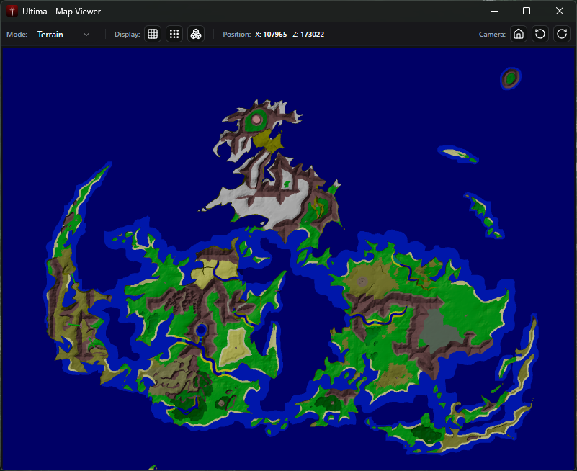Toggle the solid grid display icon
Screen dimensions: 577x471
pyautogui.click(x=153, y=35)
